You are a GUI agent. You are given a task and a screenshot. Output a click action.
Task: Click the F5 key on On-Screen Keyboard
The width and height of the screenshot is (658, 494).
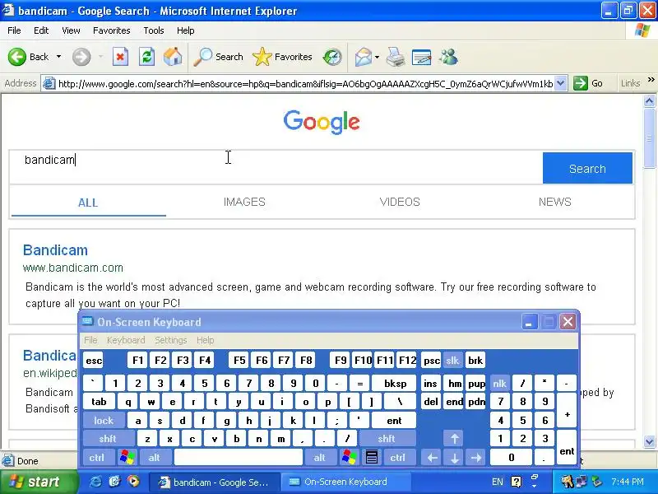point(239,360)
